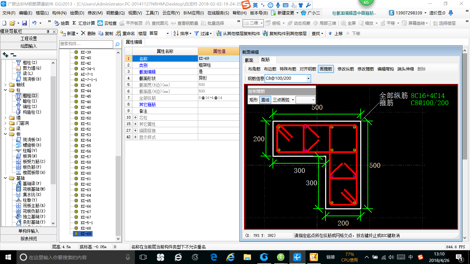
Task: Click 删除 delete component icon
Action: tap(88, 33)
